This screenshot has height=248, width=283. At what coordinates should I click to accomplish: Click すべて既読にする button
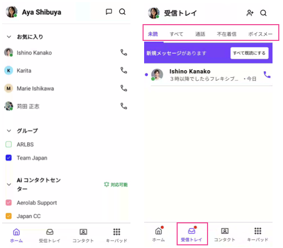249,53
